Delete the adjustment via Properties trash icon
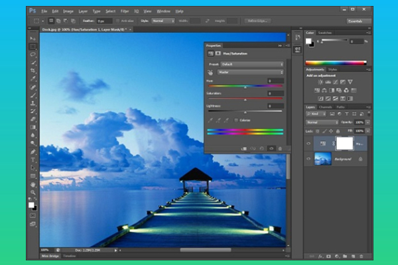 (280, 148)
